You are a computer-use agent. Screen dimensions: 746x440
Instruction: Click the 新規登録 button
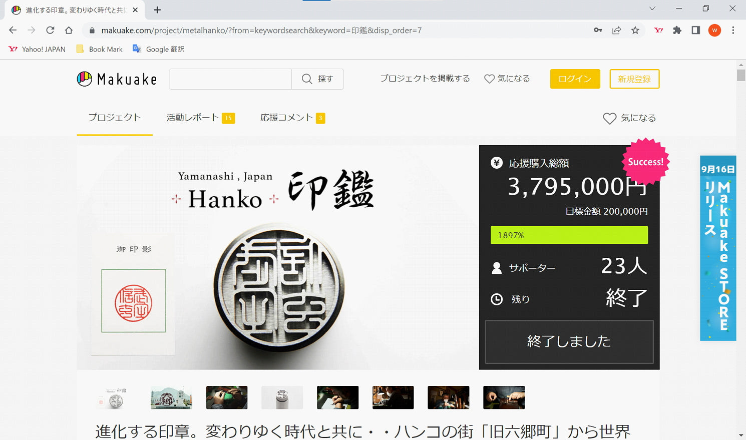click(634, 79)
